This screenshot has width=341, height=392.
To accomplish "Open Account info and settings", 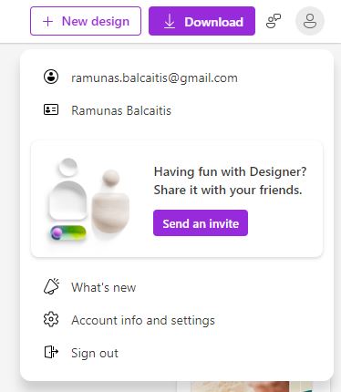I will click(x=143, y=320).
